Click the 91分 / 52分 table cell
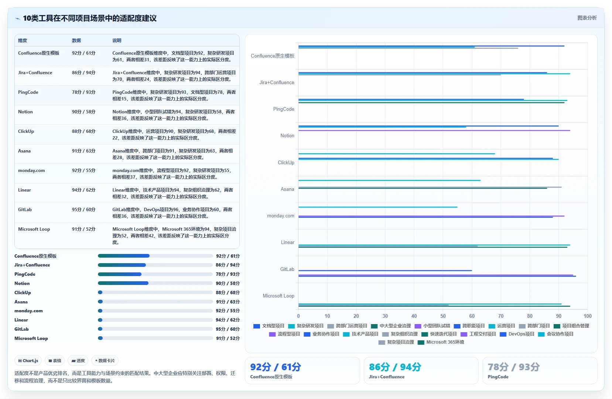The width and height of the screenshot is (612, 399). (84, 229)
